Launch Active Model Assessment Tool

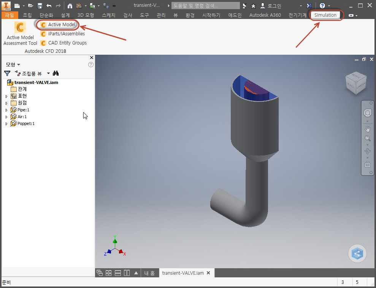coord(20,33)
